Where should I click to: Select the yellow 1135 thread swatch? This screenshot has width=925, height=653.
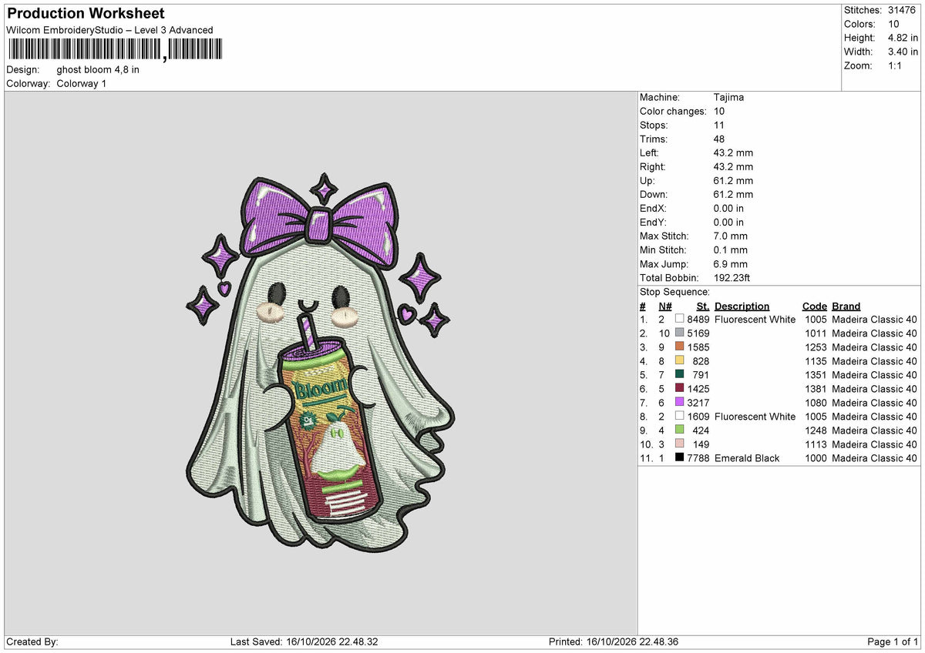tap(679, 361)
